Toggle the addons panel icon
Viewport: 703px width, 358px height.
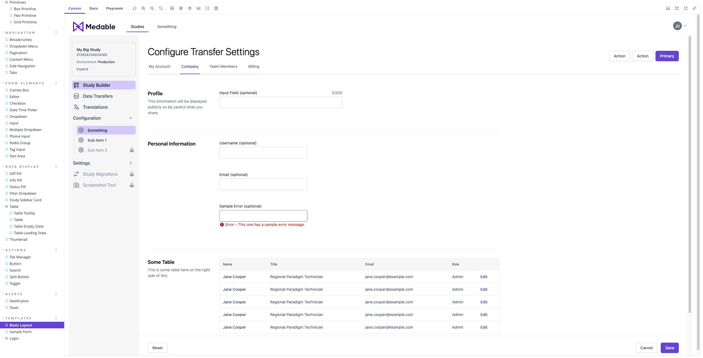[668, 8]
